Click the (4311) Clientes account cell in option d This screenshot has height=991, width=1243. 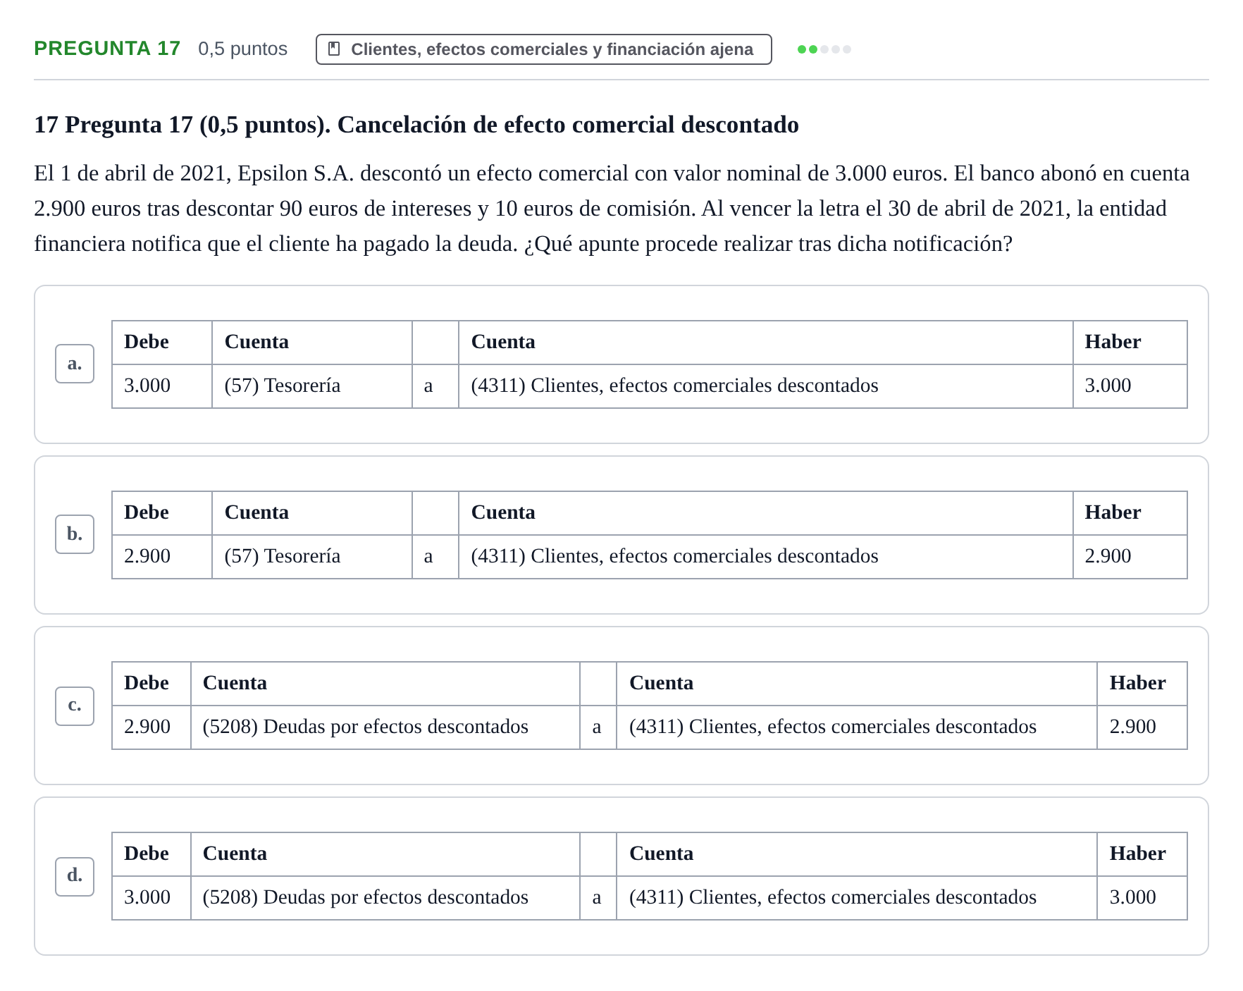[857, 897]
